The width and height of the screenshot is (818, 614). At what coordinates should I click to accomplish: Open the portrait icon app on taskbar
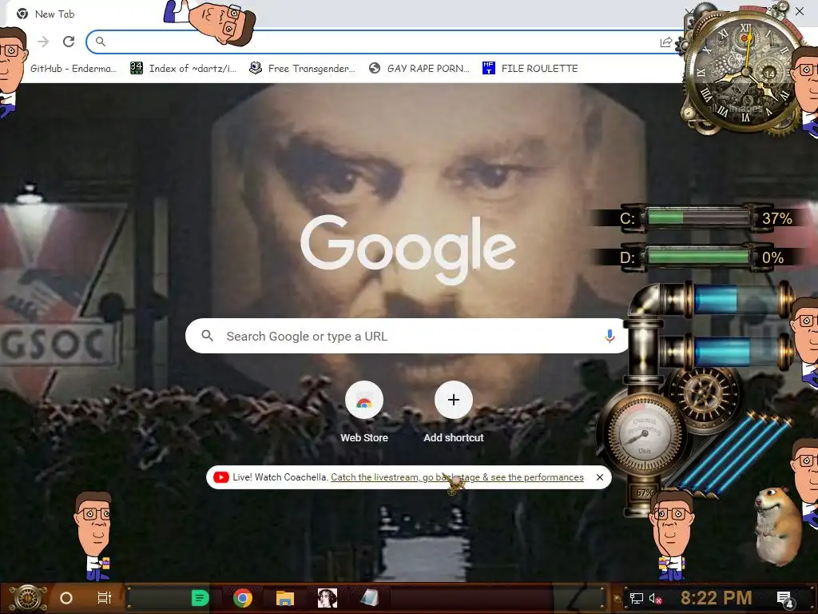[327, 598]
